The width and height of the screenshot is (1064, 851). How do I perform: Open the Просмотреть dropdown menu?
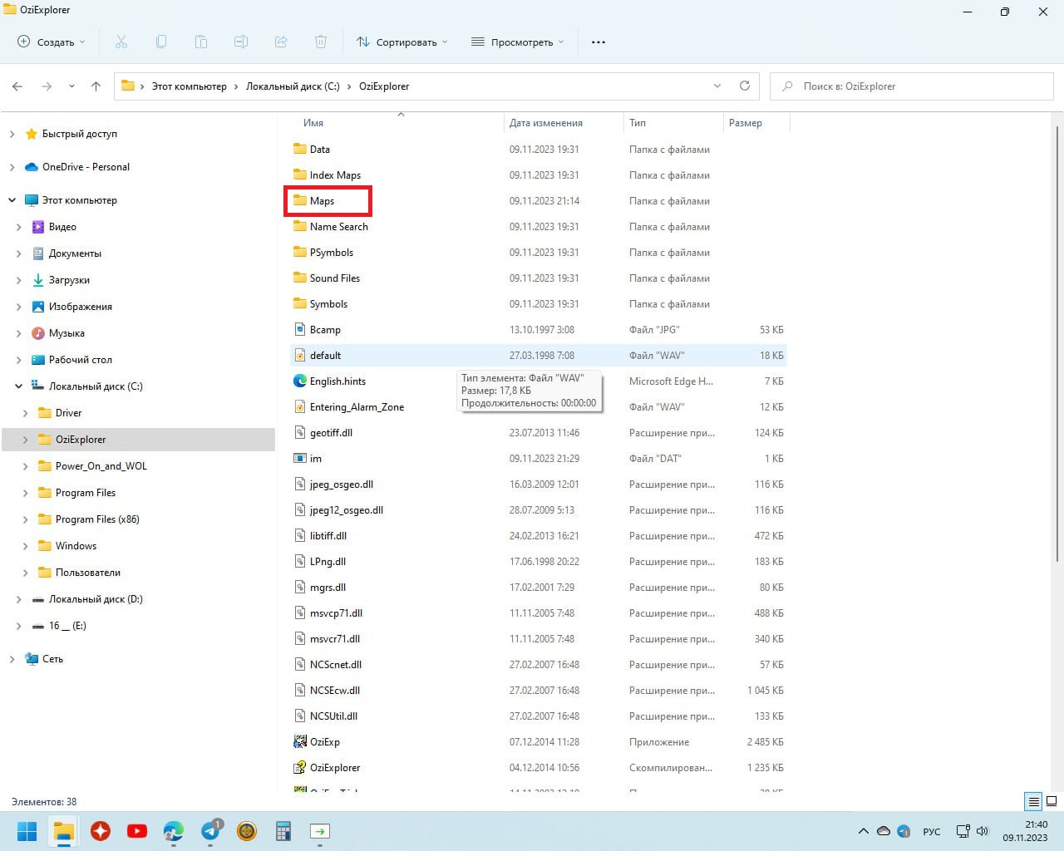click(518, 42)
